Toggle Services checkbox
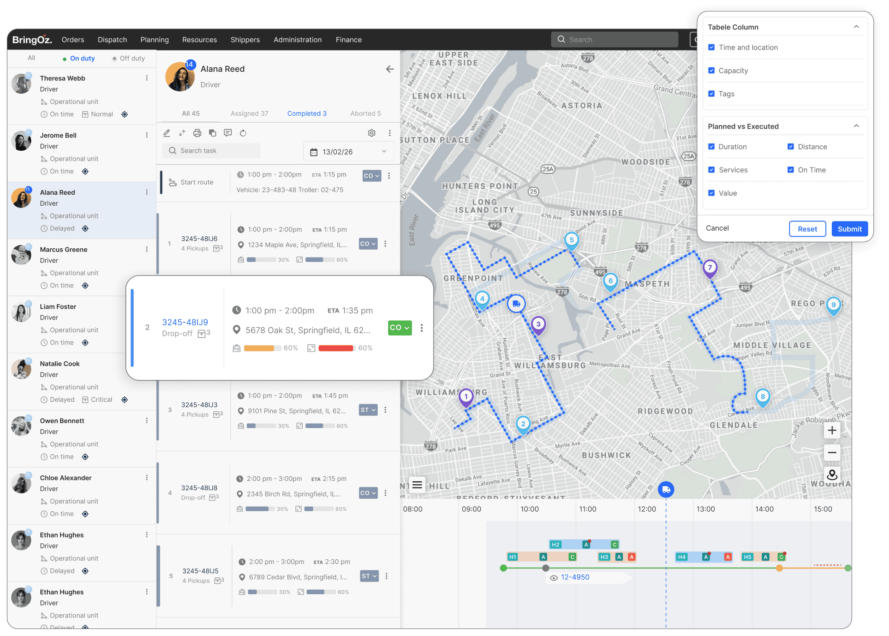 click(x=712, y=170)
